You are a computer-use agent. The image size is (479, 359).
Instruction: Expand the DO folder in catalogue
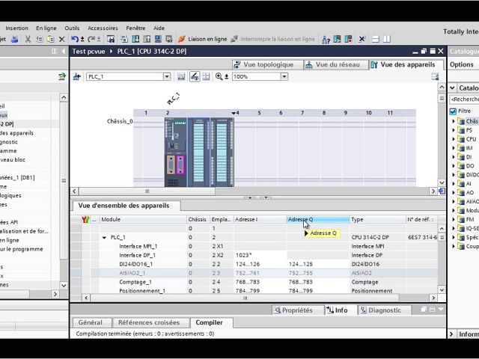(x=454, y=166)
